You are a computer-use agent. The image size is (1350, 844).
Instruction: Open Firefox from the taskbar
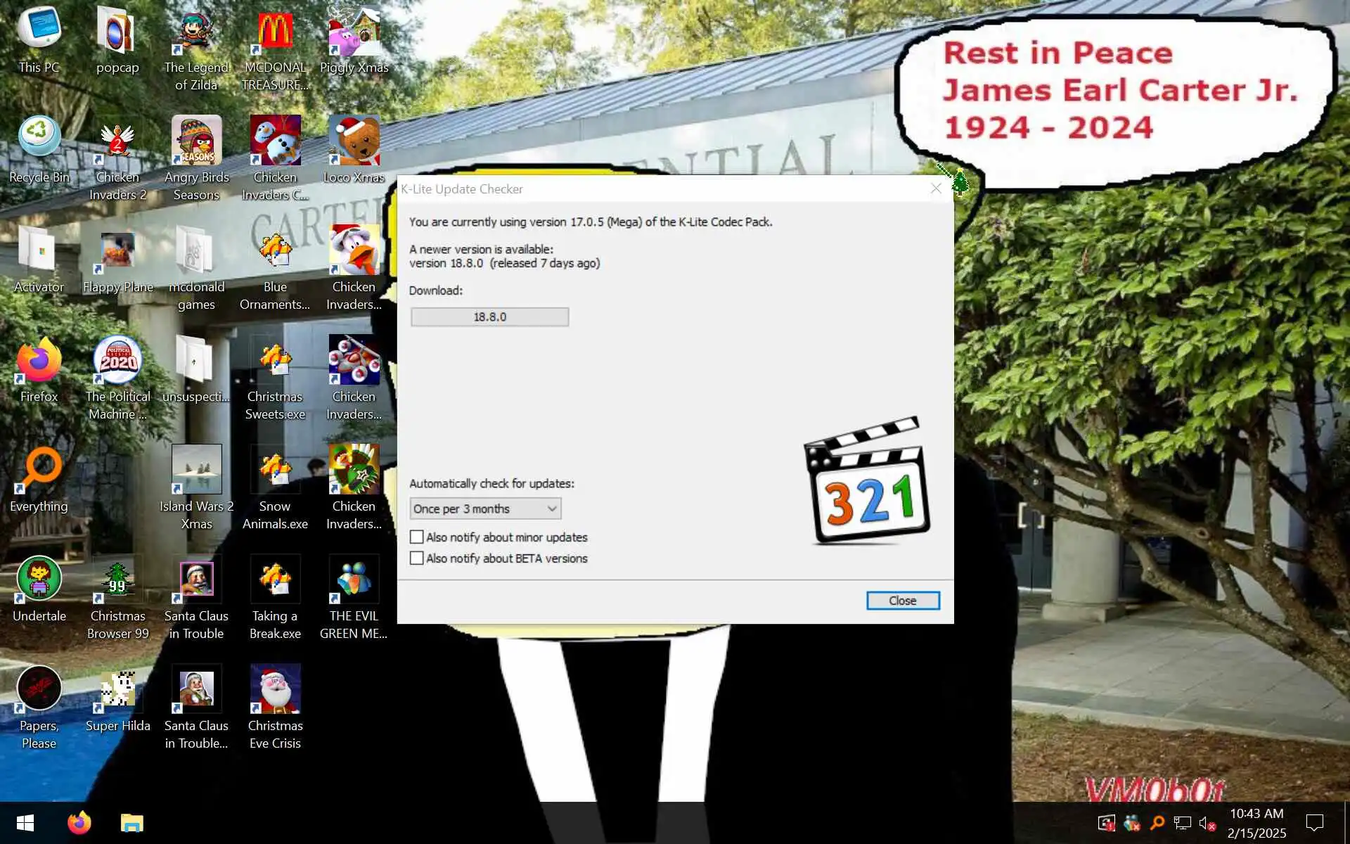point(79,822)
